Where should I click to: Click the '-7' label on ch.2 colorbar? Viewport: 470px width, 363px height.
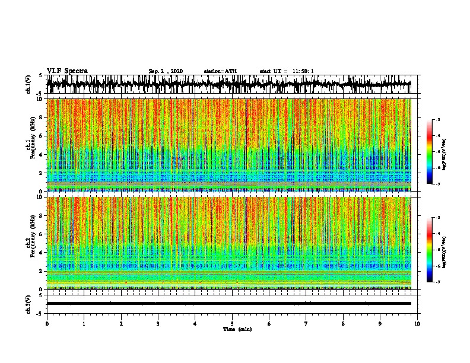click(437, 282)
